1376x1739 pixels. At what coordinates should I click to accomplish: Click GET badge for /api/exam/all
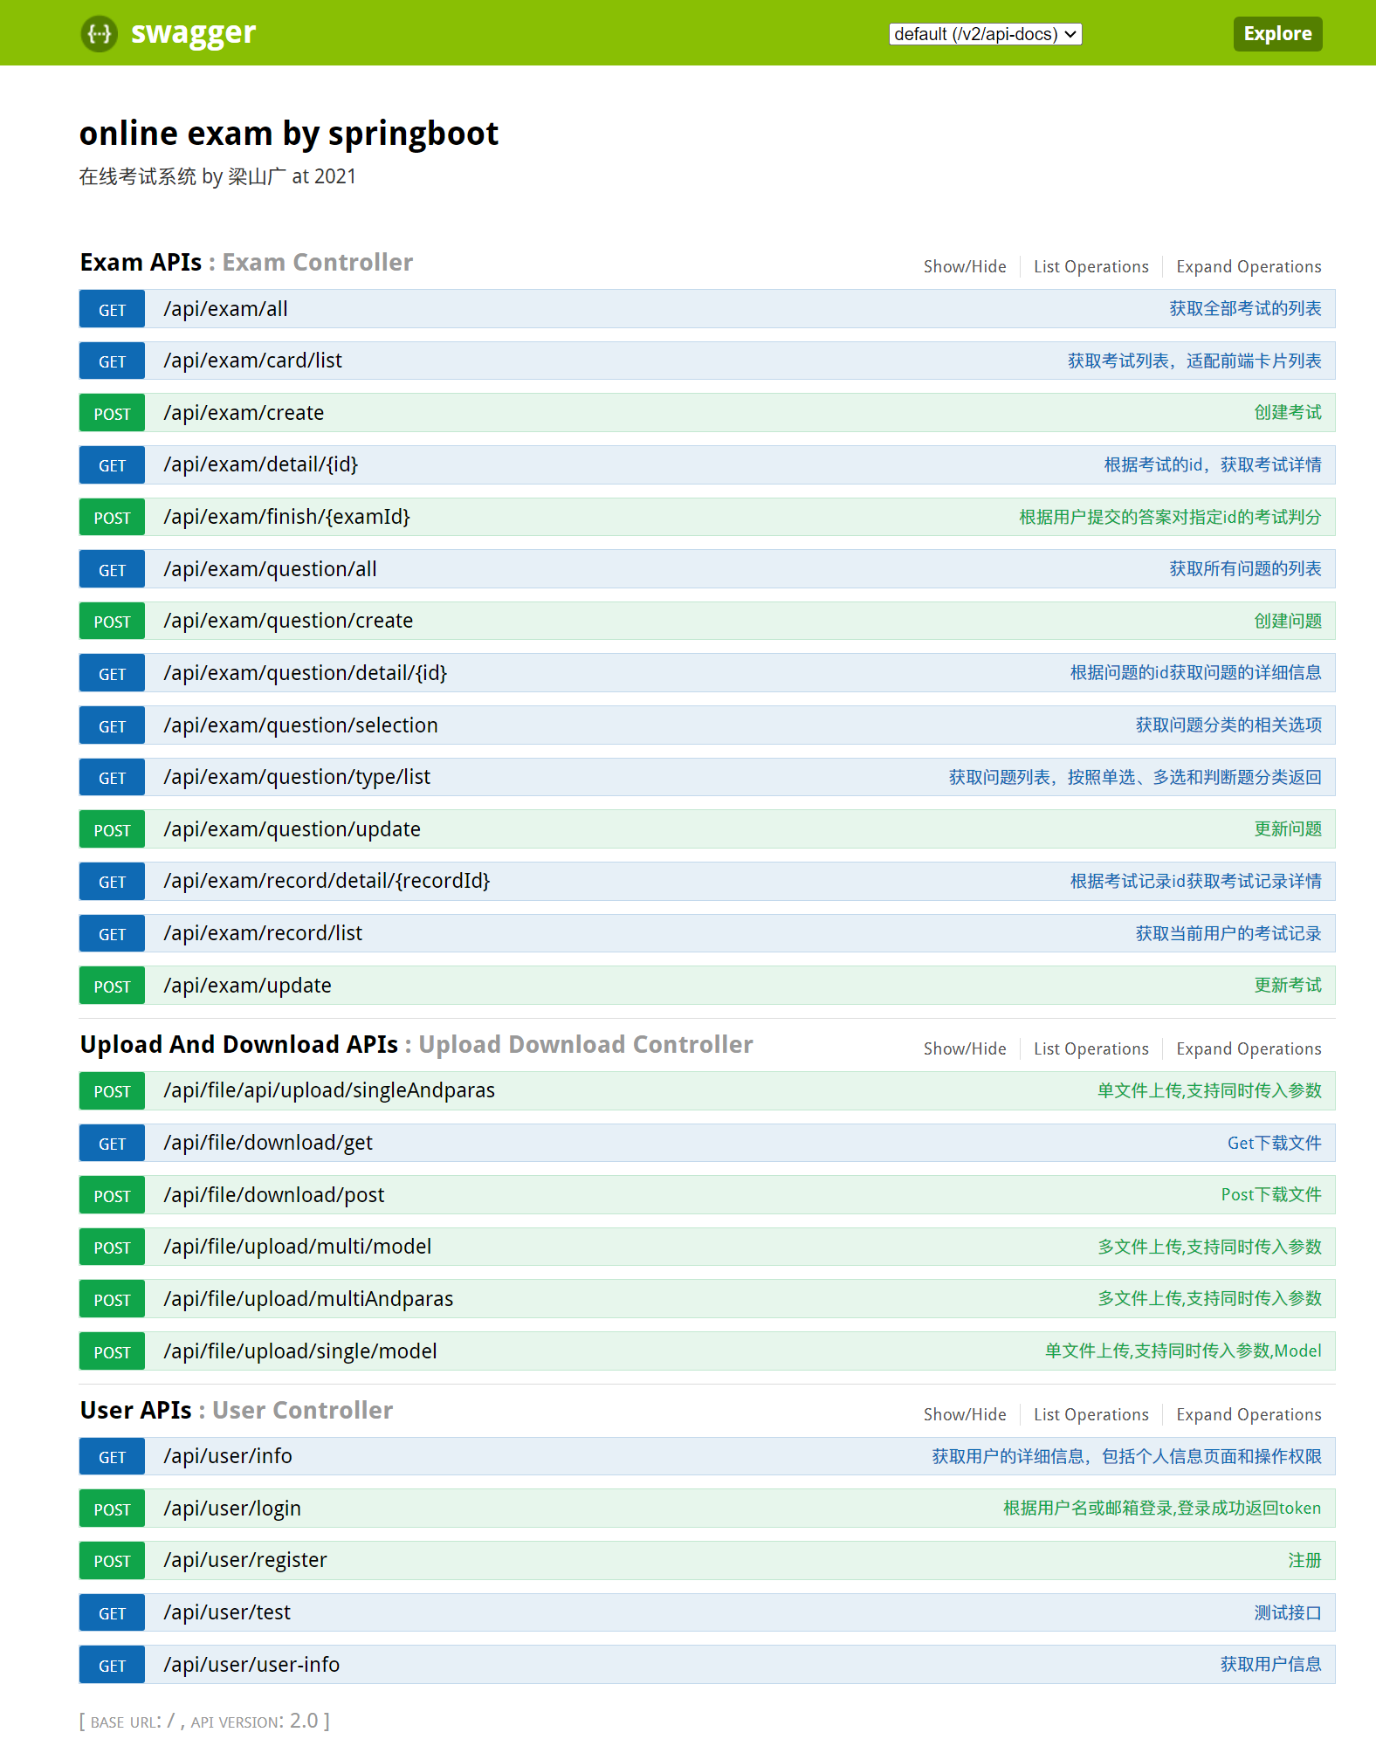112,310
